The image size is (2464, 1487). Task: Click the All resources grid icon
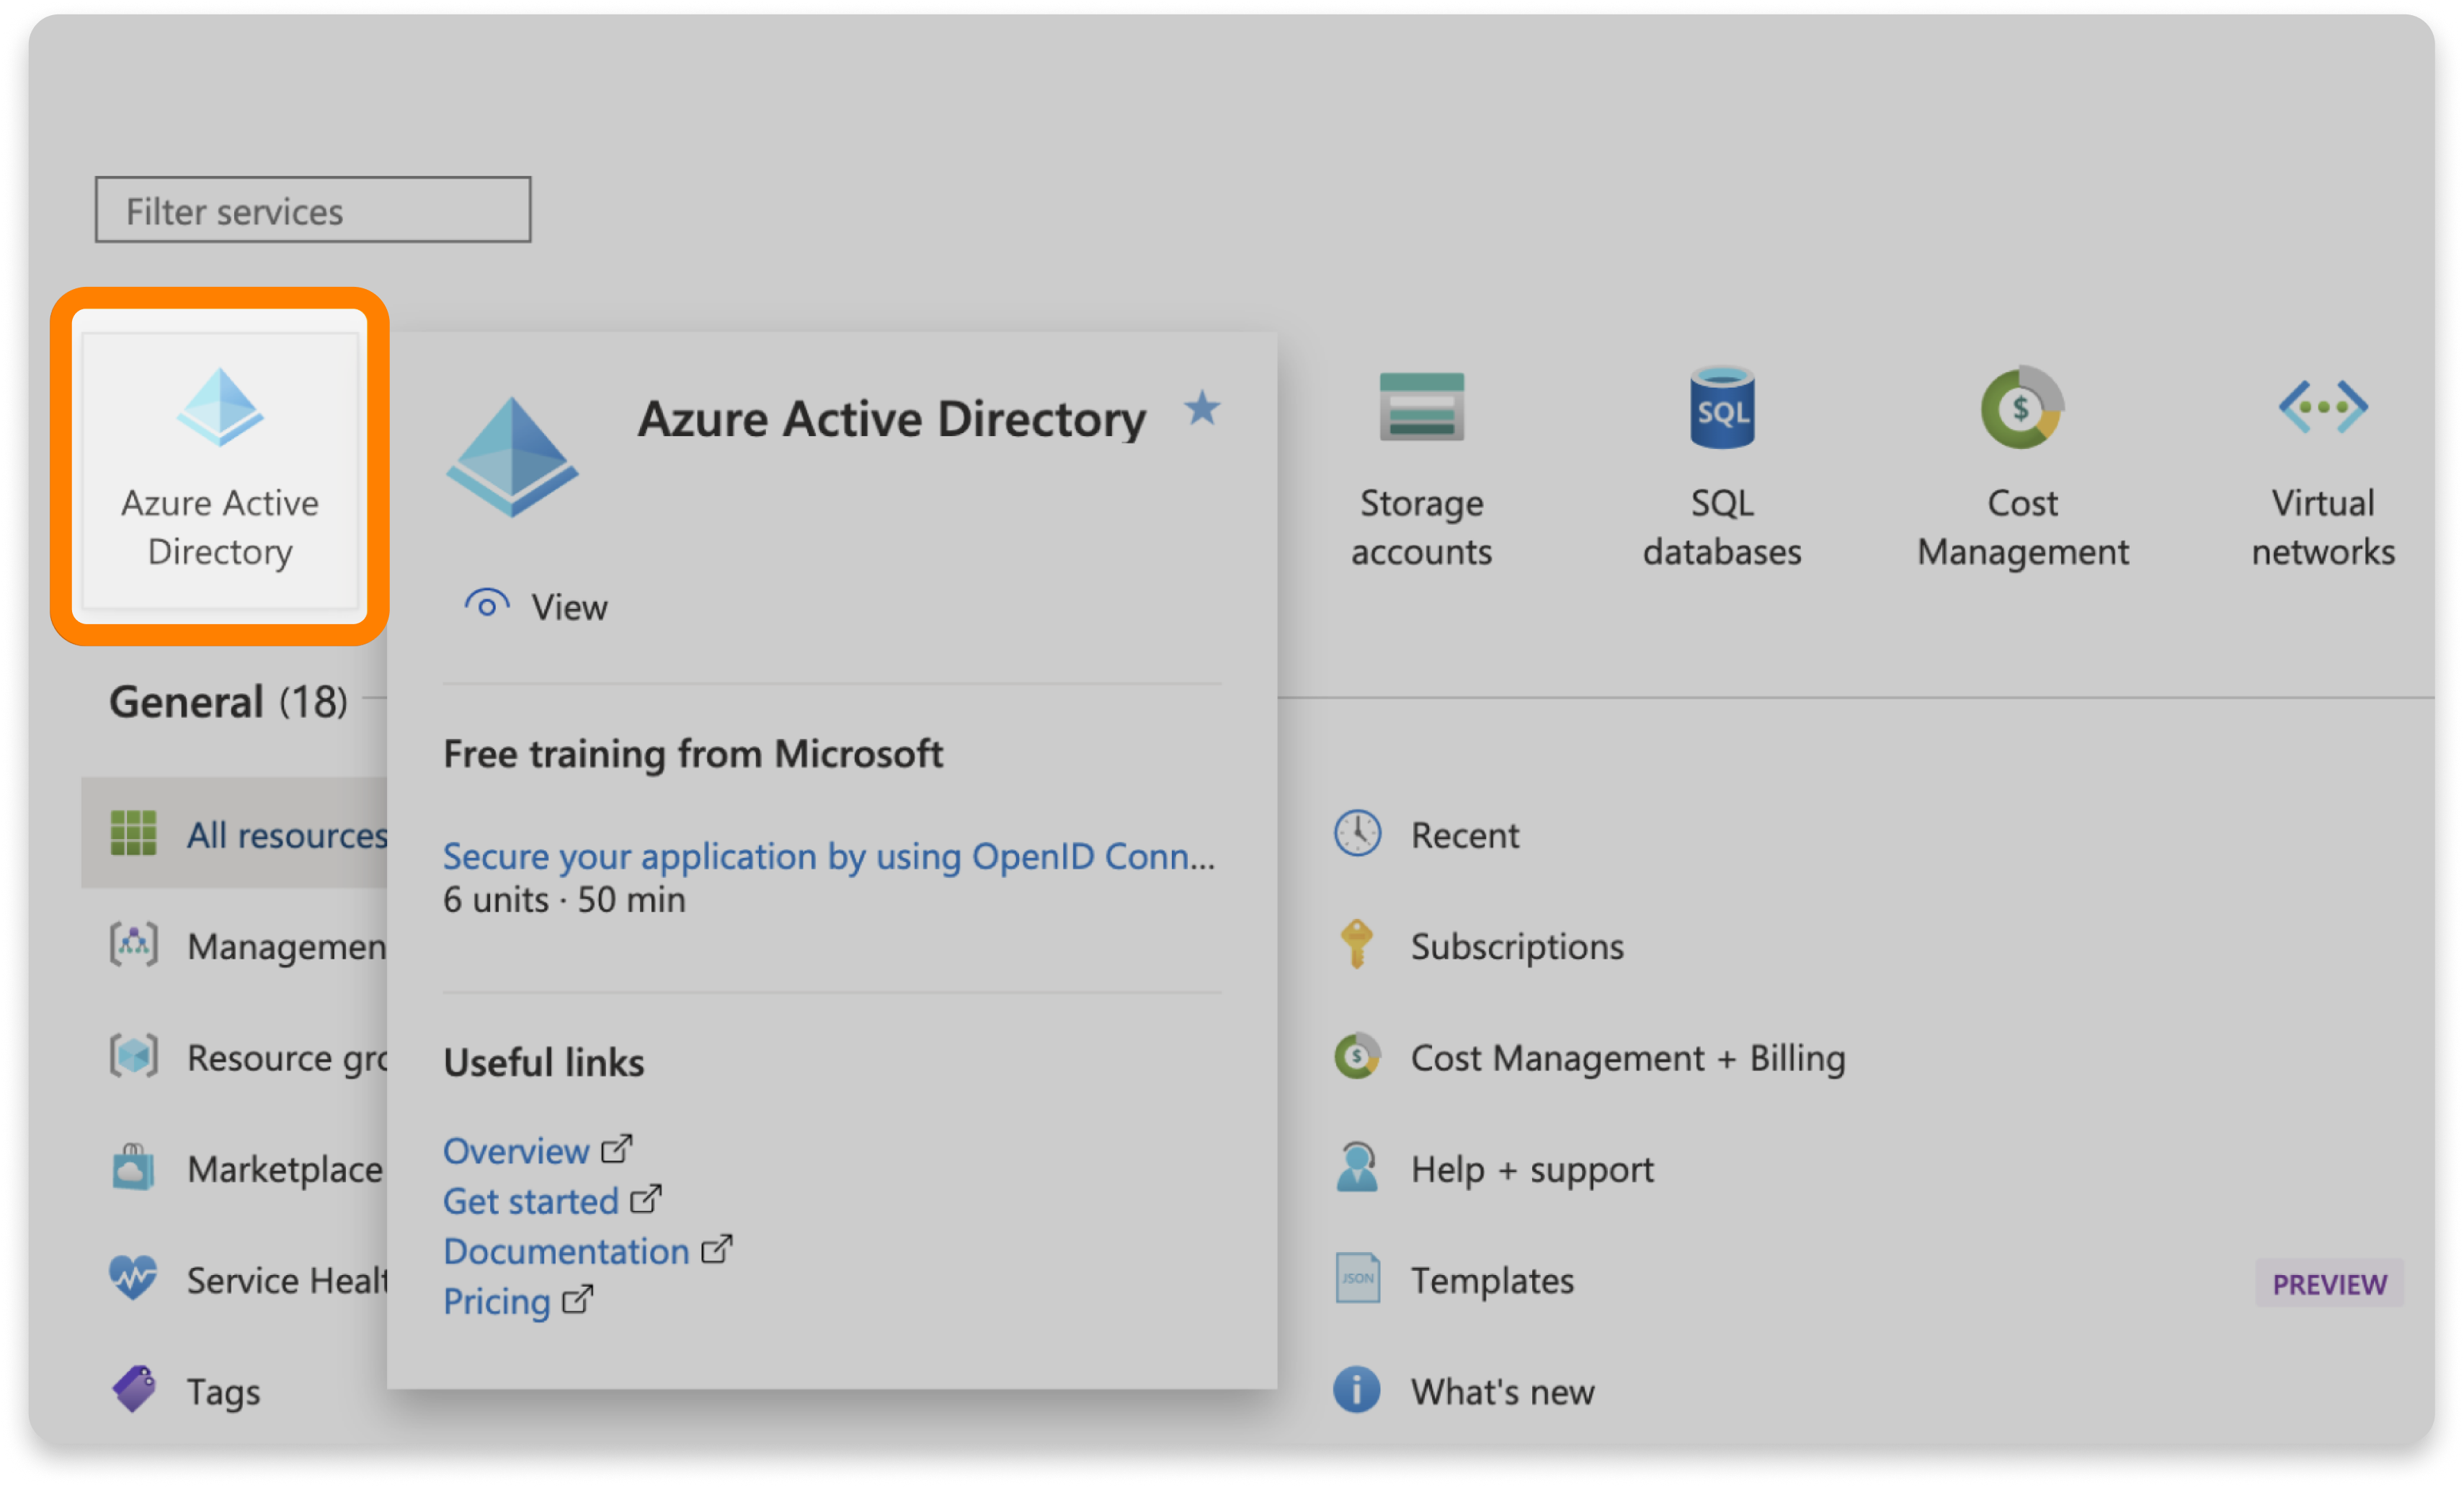click(133, 833)
